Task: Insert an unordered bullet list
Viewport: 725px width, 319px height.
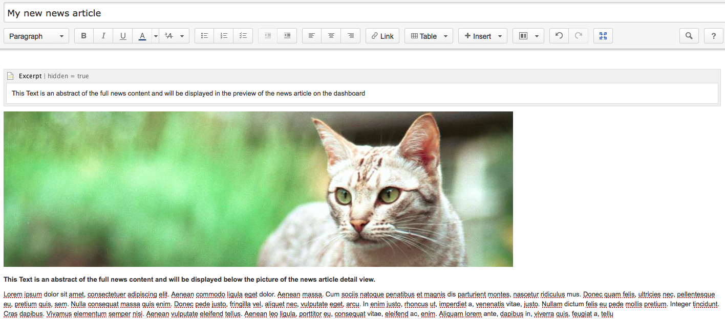Action: tap(204, 36)
